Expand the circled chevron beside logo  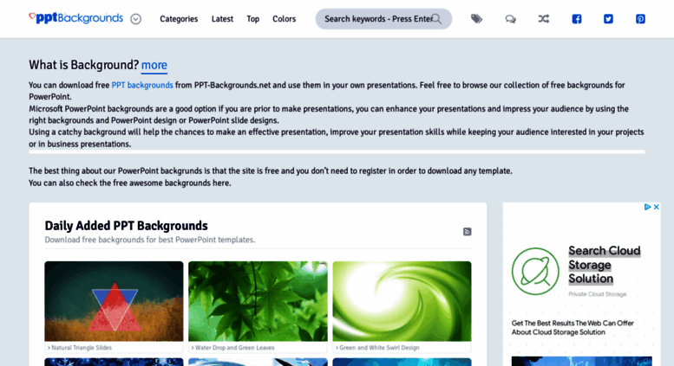[136, 19]
